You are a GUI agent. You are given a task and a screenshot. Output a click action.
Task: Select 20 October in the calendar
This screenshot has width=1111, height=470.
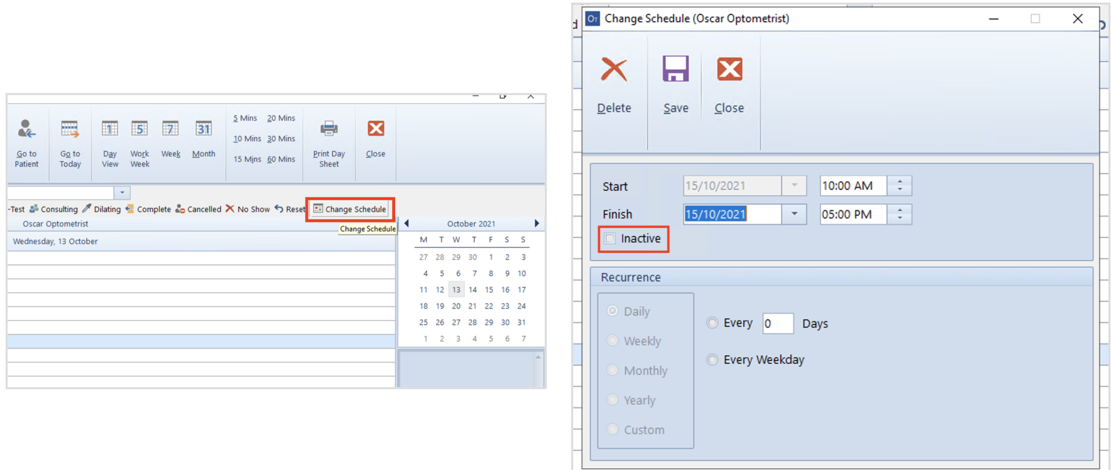point(456,306)
